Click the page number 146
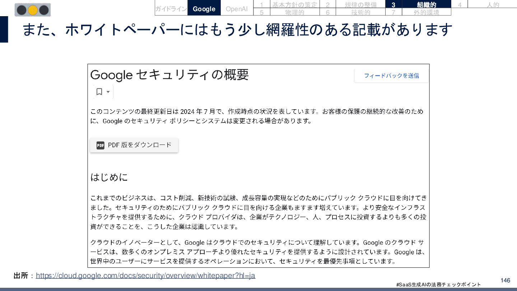 505,280
